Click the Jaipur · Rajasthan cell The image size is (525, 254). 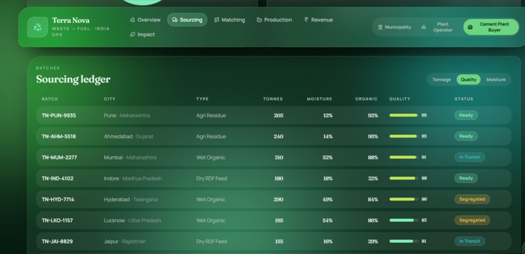(x=124, y=241)
